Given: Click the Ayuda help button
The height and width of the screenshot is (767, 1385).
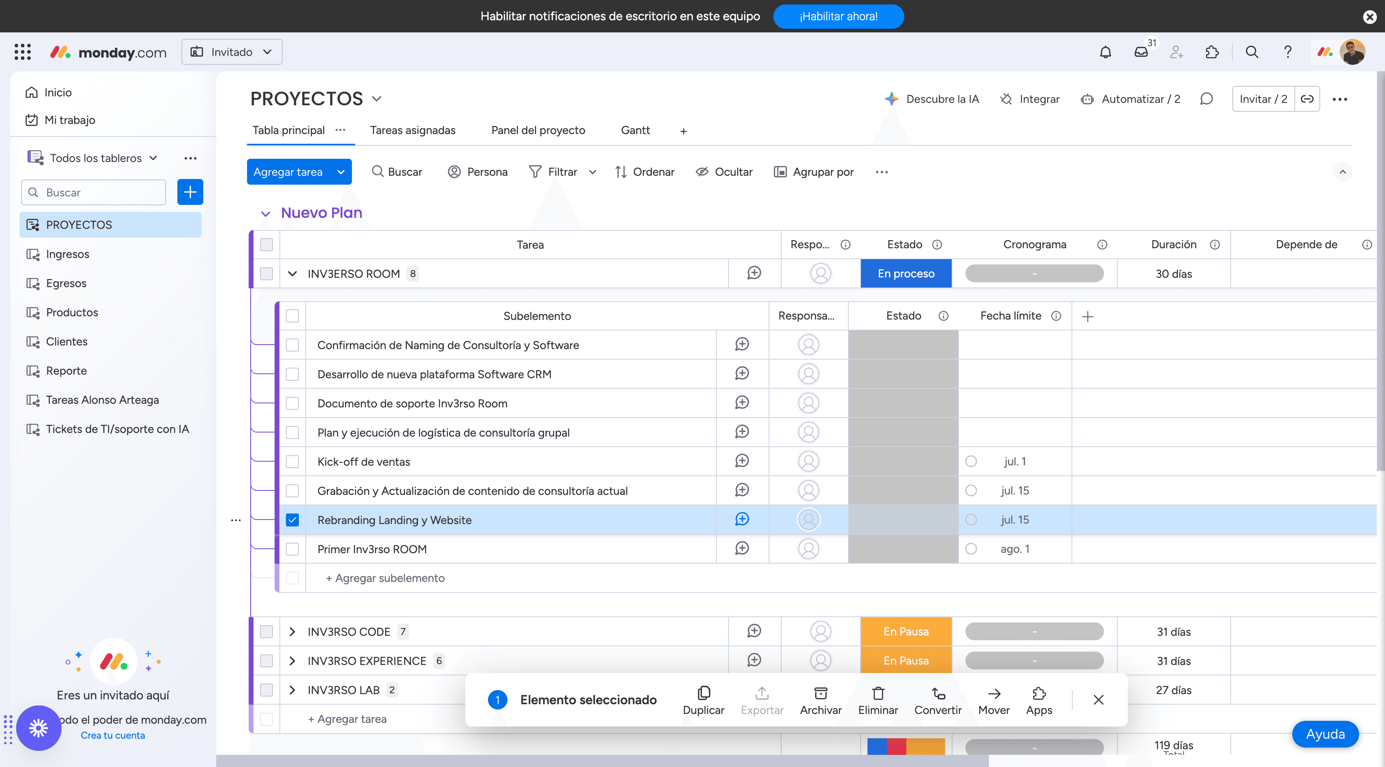Looking at the screenshot, I should coord(1325,734).
